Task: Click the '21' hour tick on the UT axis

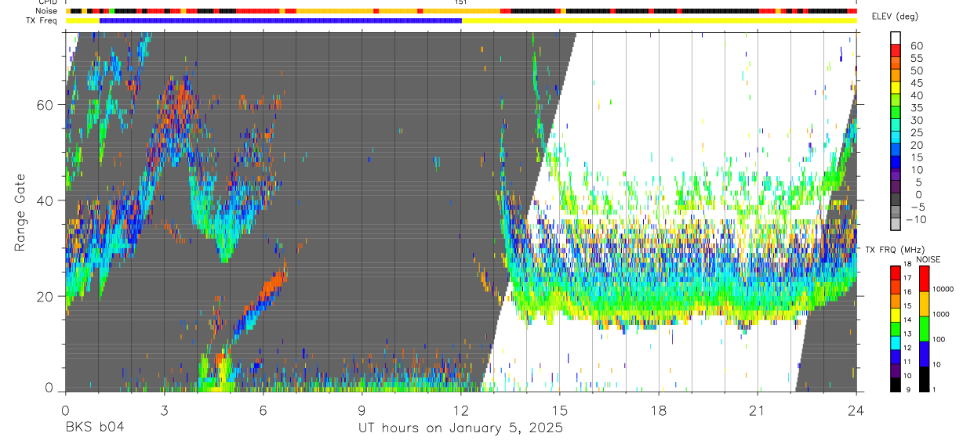Action: coord(758,410)
